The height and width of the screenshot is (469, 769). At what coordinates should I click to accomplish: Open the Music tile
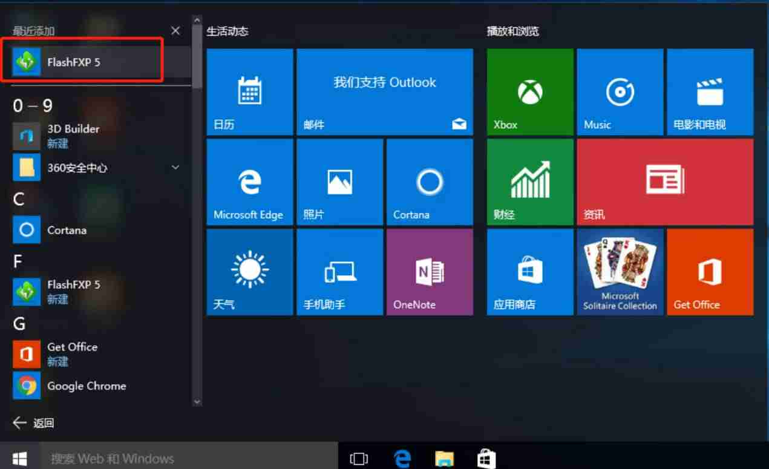point(620,92)
